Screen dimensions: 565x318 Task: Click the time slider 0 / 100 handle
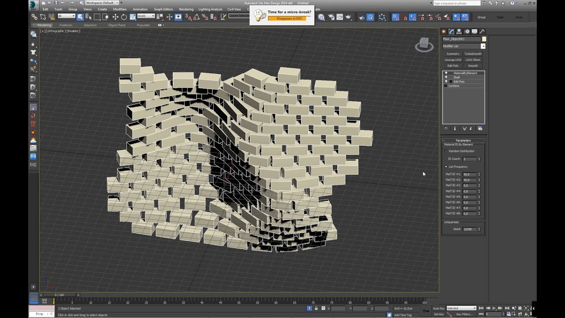point(59,295)
